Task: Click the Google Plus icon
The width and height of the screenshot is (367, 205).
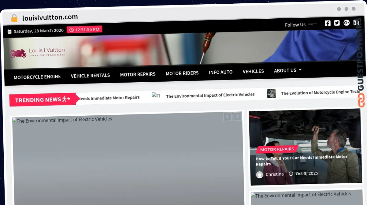Action: 347,23
